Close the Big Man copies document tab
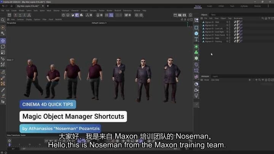Image resolution: width=274 pixels, height=154 pixels. pyautogui.click(x=43, y=6)
